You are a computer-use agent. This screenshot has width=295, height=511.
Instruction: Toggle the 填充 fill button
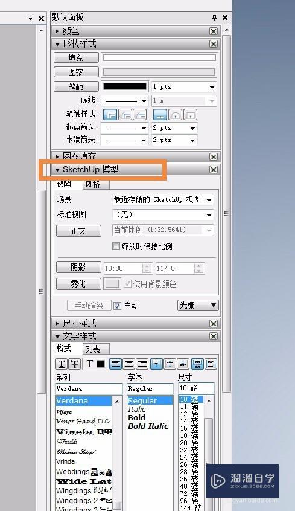click(76, 57)
